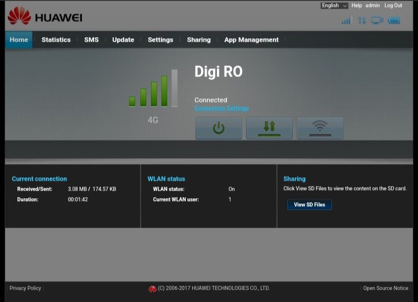Click the large green signal bars graphic
The height and width of the screenshot is (302, 418).
click(x=153, y=88)
